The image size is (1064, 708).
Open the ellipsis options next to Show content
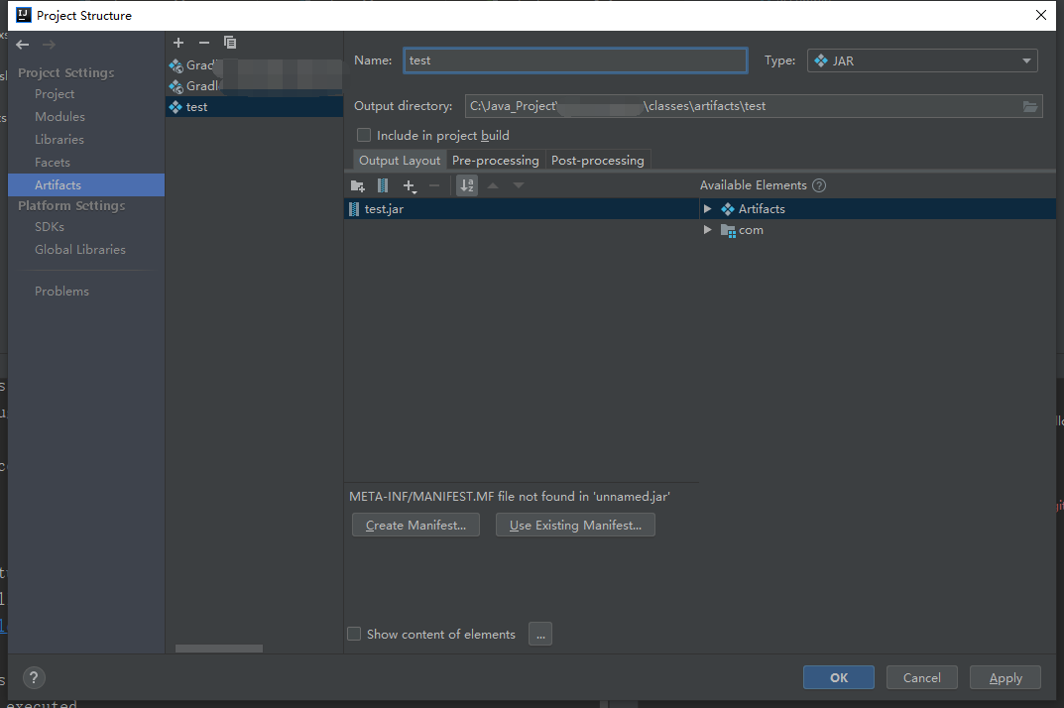click(540, 634)
